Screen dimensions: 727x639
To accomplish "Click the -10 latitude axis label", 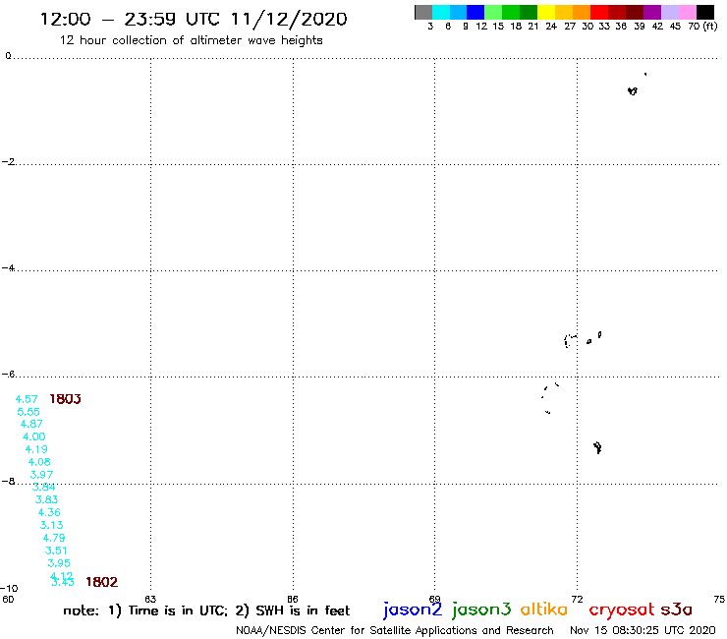I will (9, 589).
